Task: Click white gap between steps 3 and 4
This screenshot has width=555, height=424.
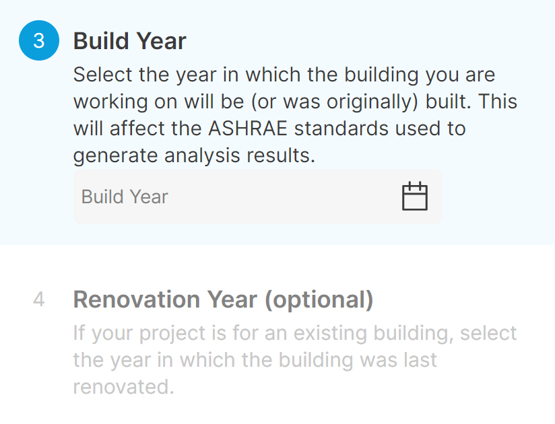Action: tap(277, 265)
